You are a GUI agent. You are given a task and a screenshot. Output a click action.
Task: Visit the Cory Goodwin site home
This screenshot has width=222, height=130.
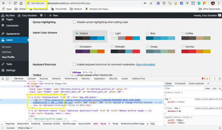tap(27, 15)
